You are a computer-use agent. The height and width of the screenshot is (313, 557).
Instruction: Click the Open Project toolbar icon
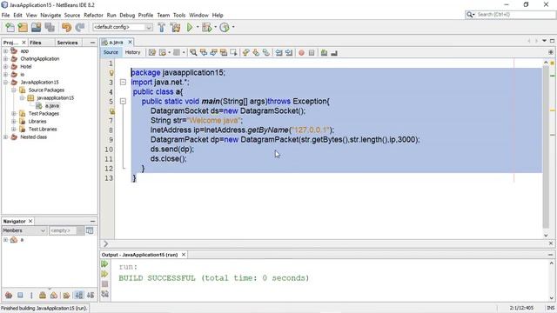tap(36, 27)
